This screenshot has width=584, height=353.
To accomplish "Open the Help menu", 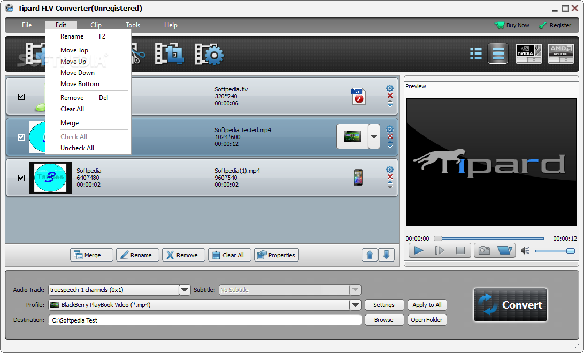I will click(171, 25).
